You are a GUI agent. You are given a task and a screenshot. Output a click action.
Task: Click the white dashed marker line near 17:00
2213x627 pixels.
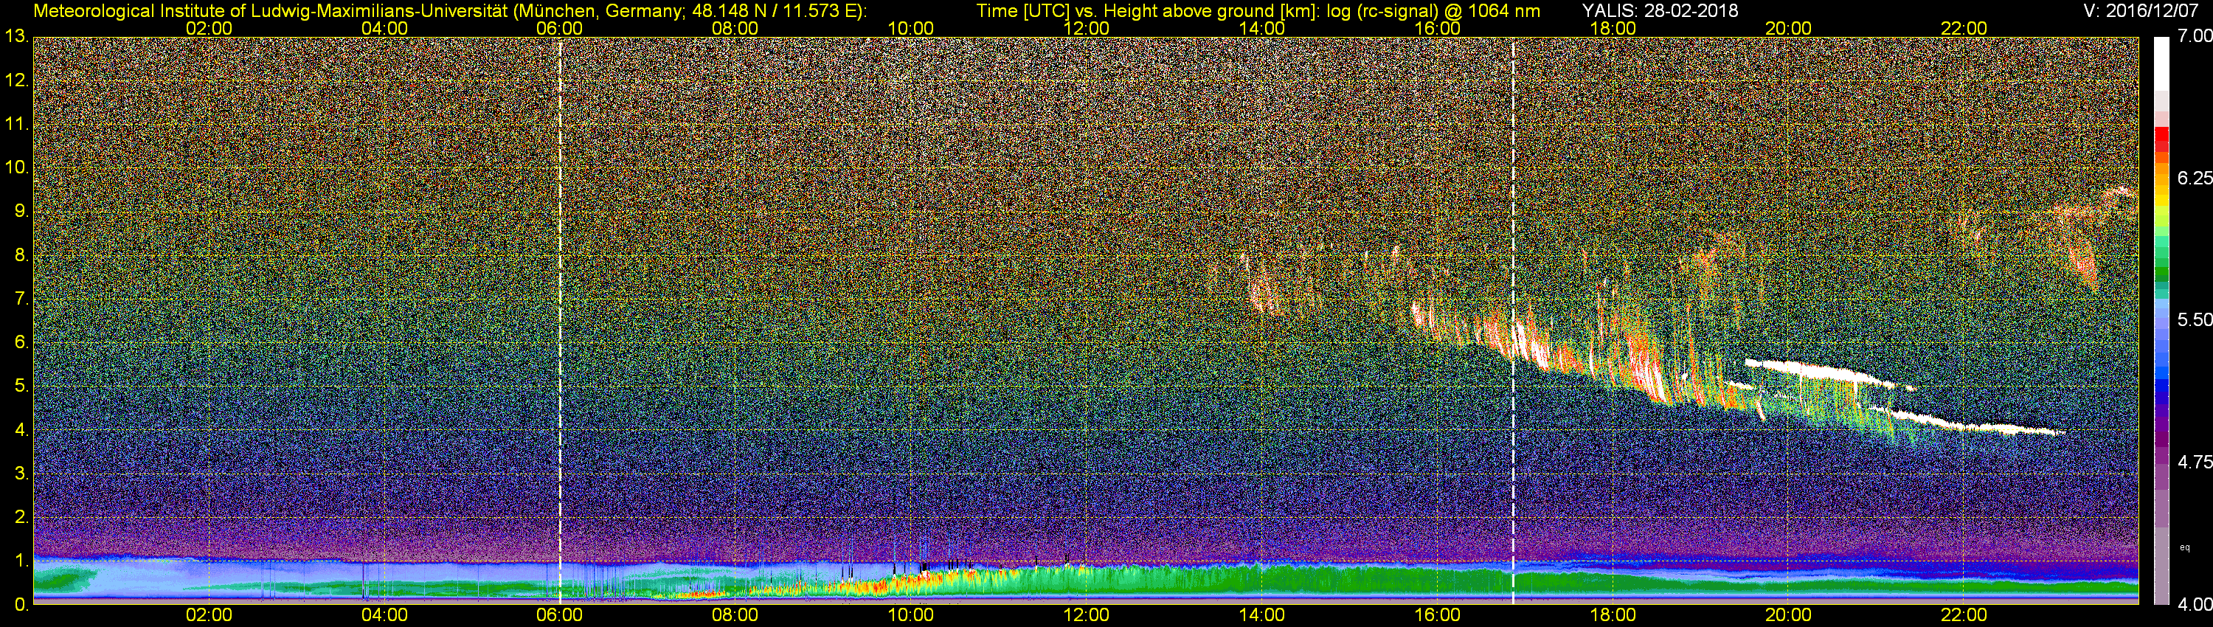[x=1513, y=320]
